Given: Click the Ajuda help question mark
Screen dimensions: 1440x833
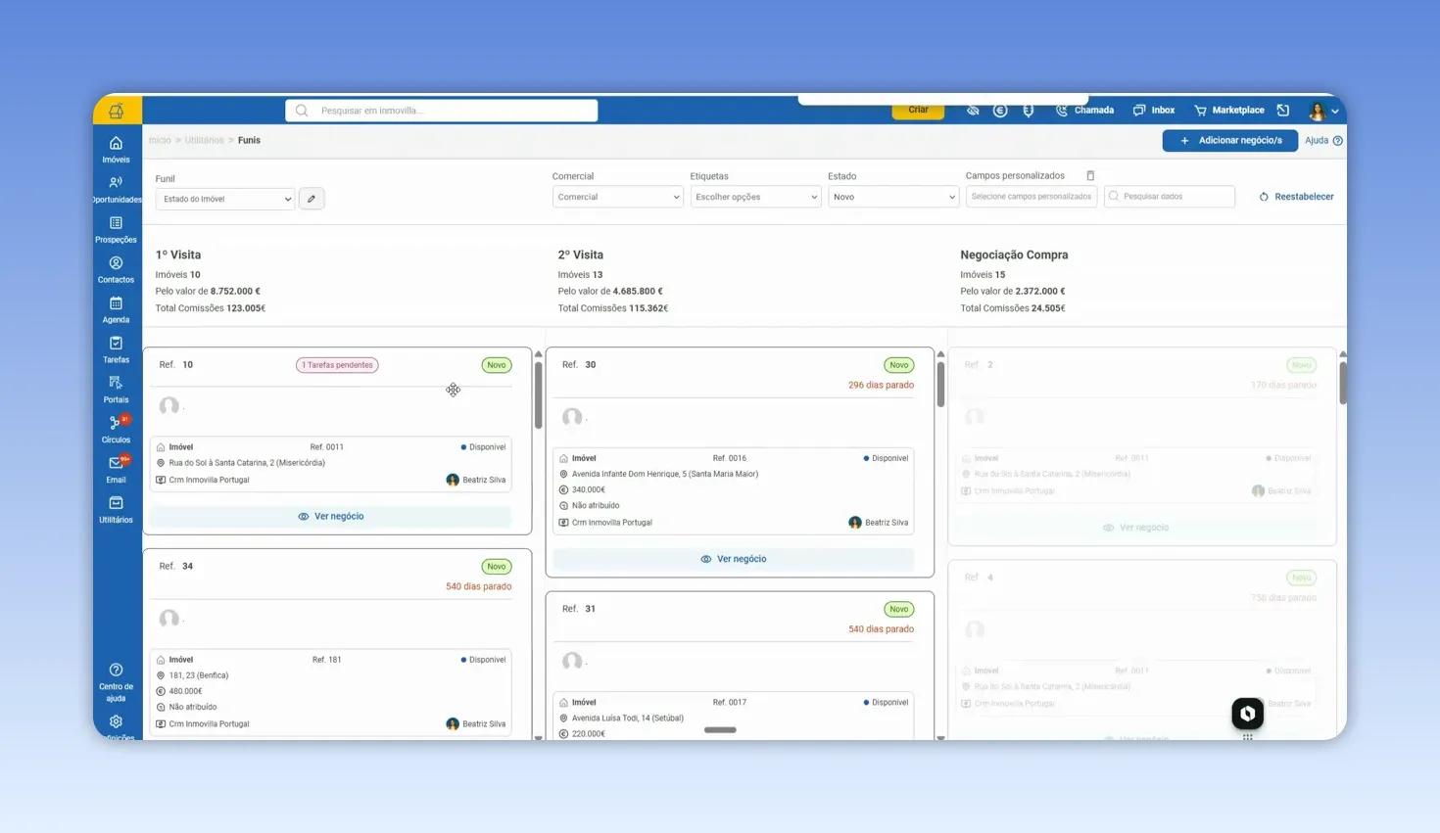Looking at the screenshot, I should [x=1338, y=141].
